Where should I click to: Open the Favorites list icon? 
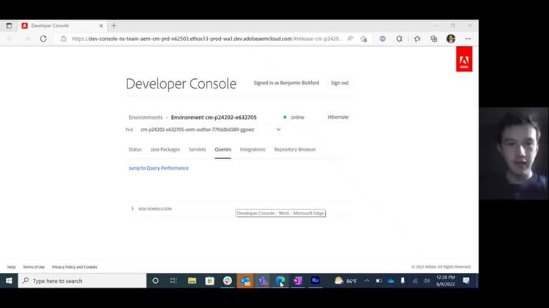tap(417, 39)
